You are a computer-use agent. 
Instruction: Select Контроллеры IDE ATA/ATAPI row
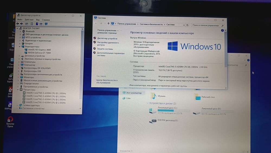[37, 68]
